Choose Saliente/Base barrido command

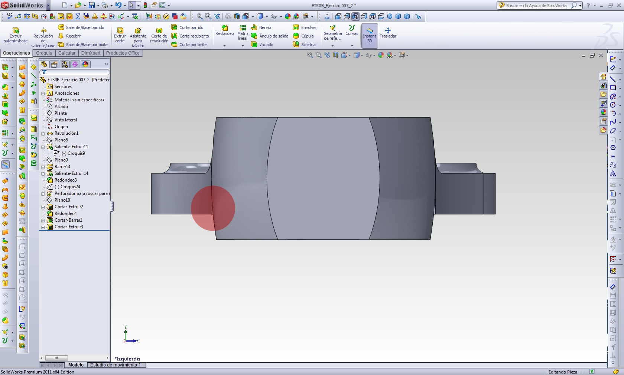click(x=81, y=27)
